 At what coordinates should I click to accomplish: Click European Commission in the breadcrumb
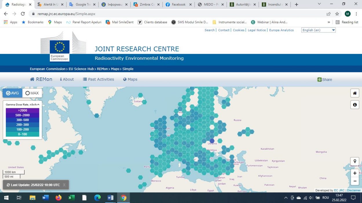pyautogui.click(x=48, y=69)
